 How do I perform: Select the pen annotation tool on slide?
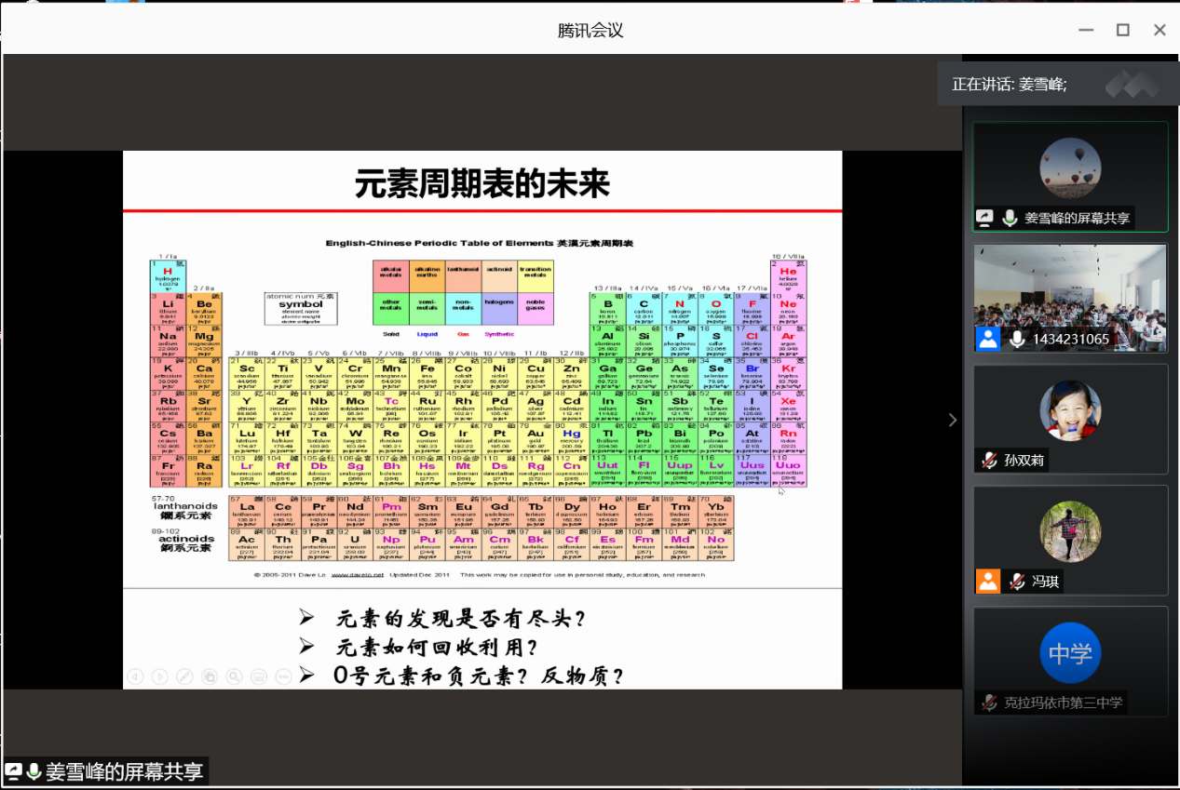184,676
